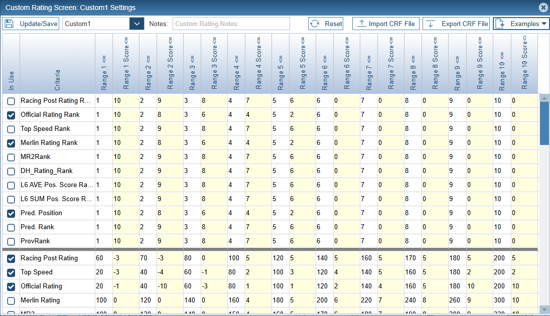Viewport: 550px width, 316px height.
Task: Enable the Merlin Rating checkbox
Action: coord(11,300)
